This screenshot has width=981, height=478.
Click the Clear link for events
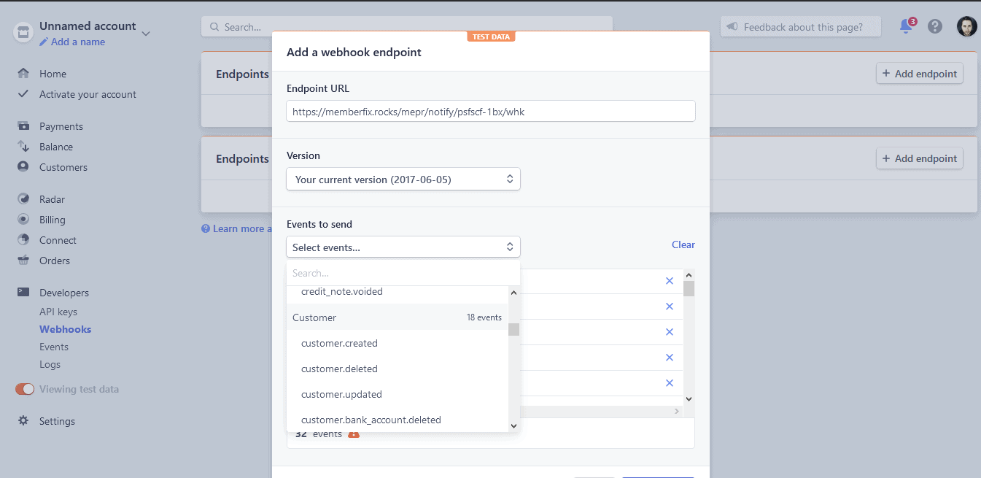coord(683,244)
